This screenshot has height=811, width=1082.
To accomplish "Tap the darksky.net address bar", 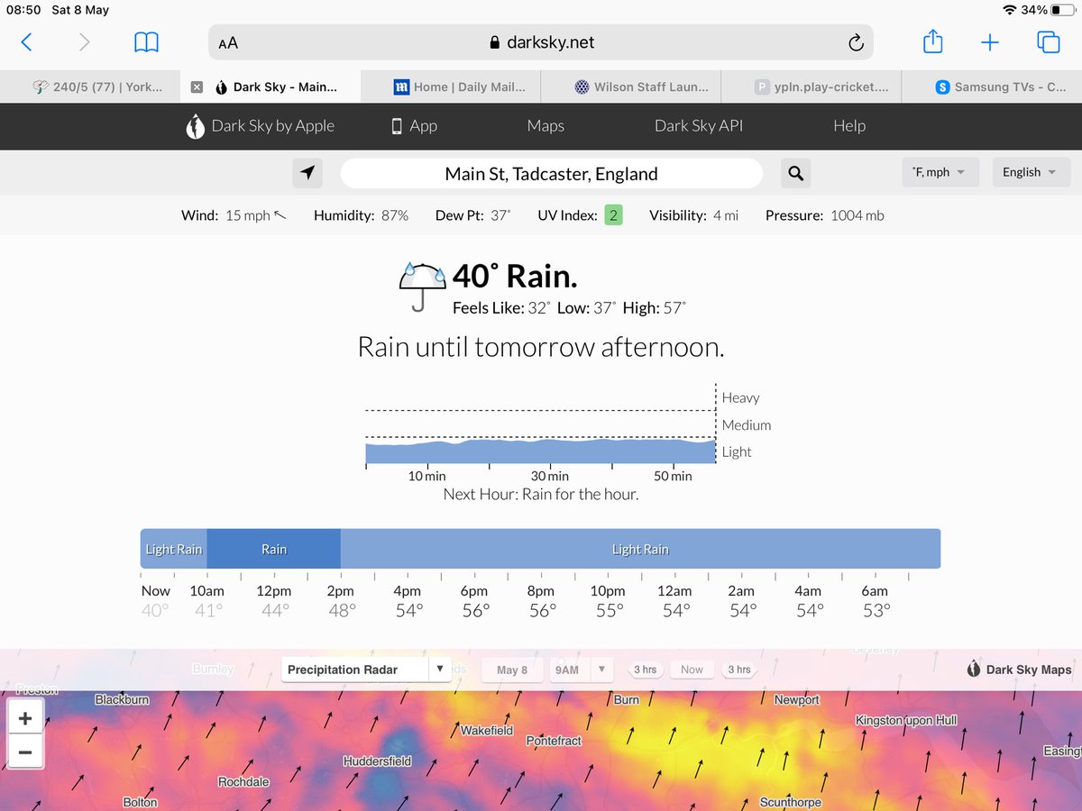I will click(x=541, y=42).
